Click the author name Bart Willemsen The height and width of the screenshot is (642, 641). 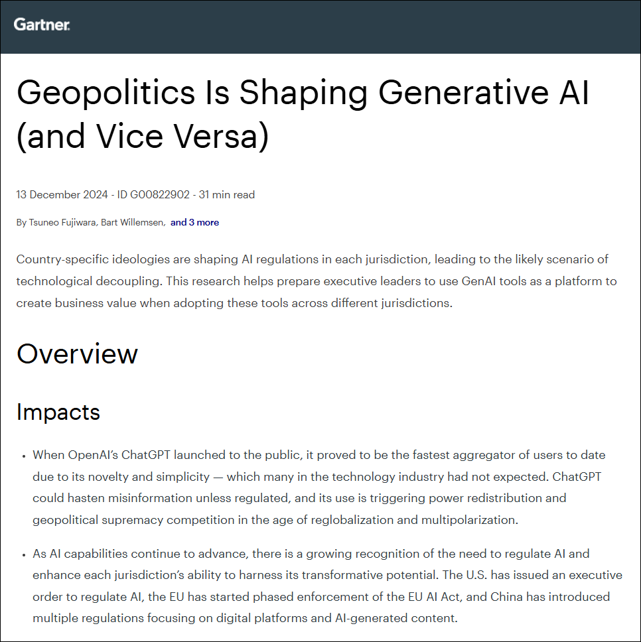(x=132, y=222)
